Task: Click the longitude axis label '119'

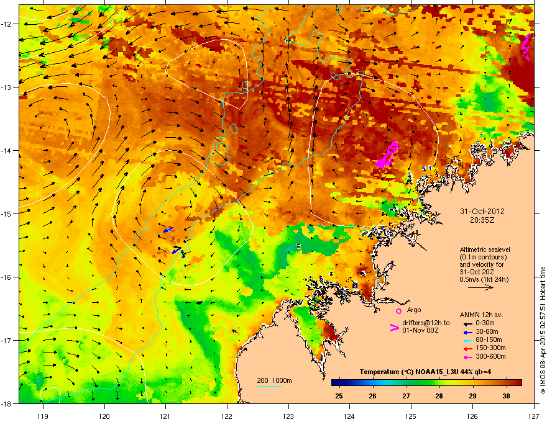Action: pyautogui.click(x=43, y=416)
